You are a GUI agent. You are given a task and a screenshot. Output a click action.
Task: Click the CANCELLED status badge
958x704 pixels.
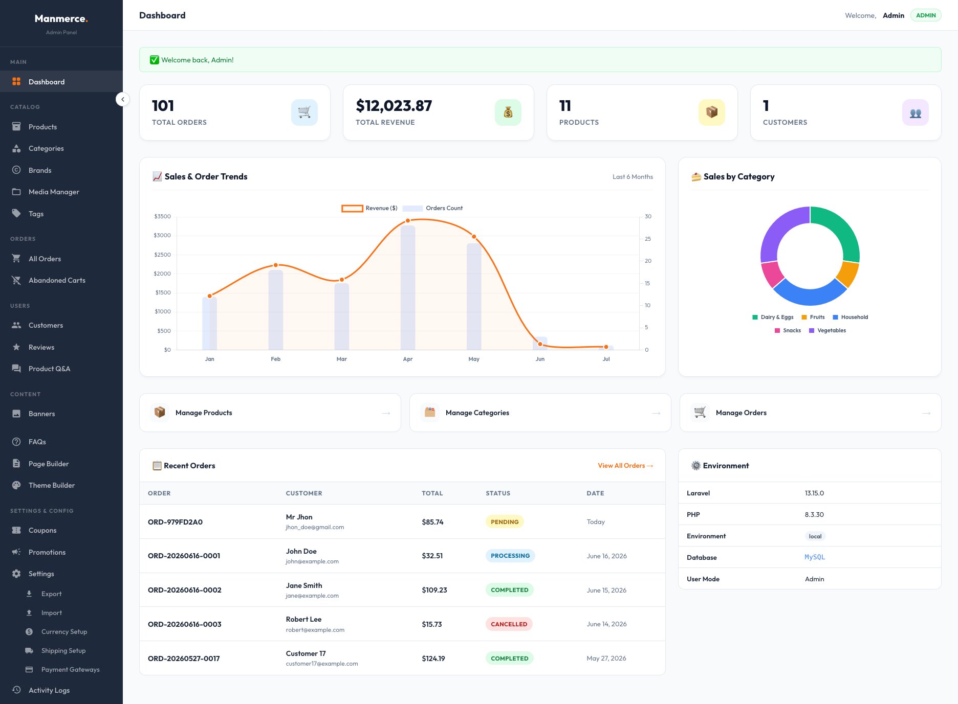tap(509, 624)
